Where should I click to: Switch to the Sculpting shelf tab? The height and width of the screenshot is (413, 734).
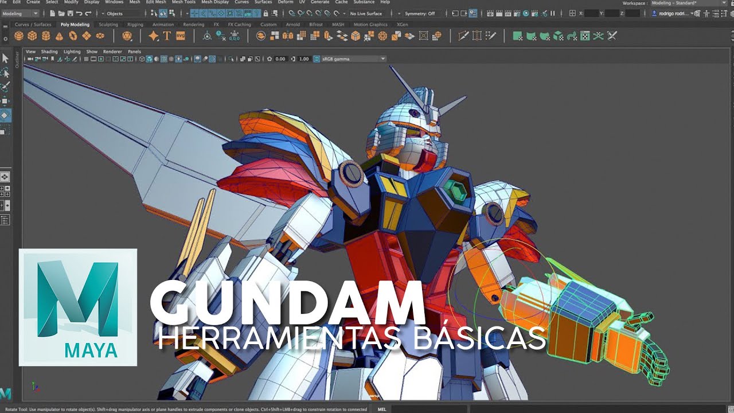click(x=108, y=25)
